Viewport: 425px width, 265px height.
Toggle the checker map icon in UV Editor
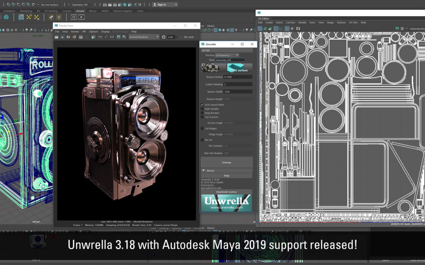pos(402,28)
